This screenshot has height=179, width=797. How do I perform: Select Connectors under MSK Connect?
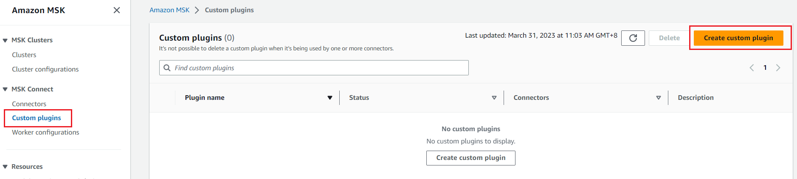coord(29,104)
